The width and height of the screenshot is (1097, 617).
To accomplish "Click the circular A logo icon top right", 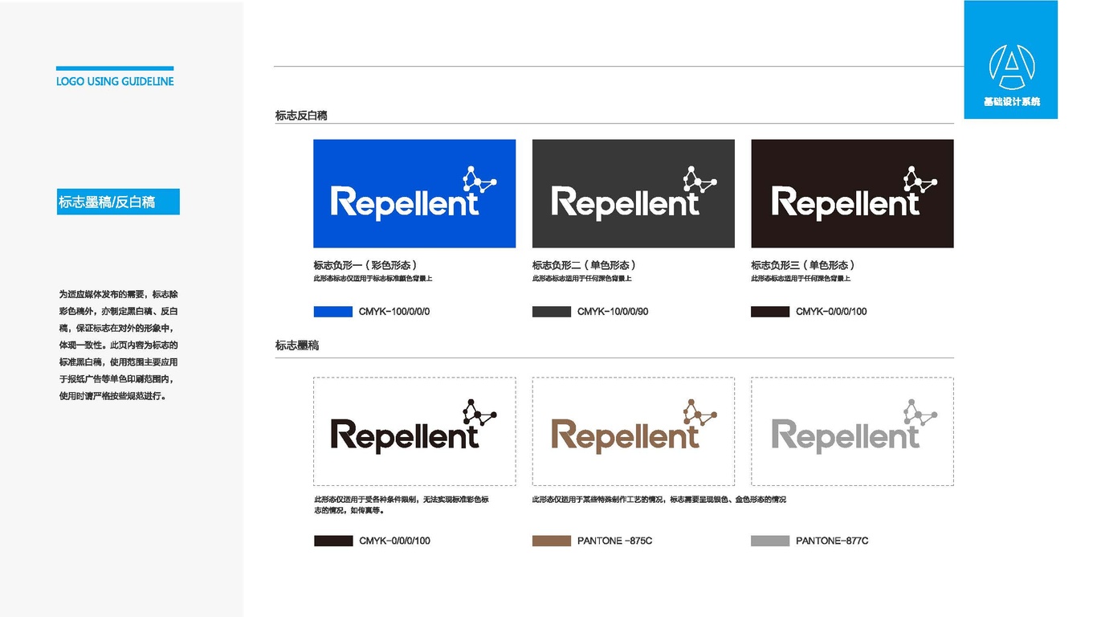I will (1012, 66).
